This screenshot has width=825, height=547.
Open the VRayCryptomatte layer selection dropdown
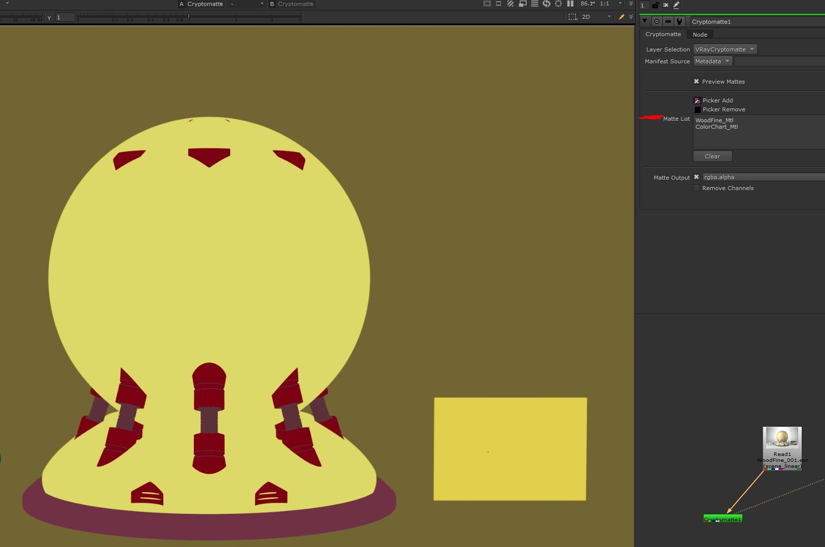click(x=725, y=50)
